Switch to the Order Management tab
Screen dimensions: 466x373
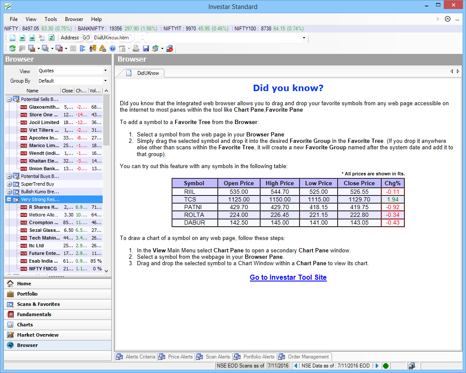tap(304, 357)
